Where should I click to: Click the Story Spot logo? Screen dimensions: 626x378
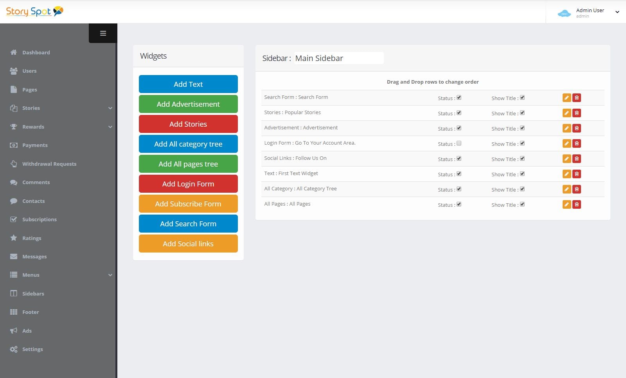pos(34,11)
